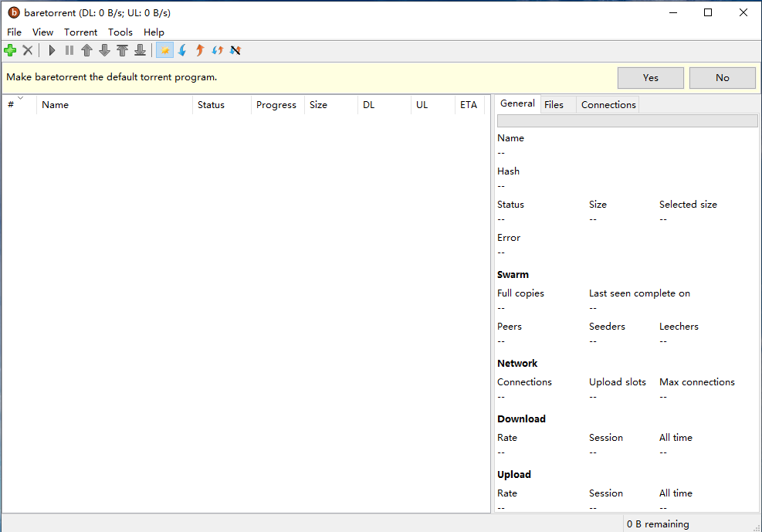The image size is (762, 532).
Task: Open the File menu
Action: [x=14, y=32]
